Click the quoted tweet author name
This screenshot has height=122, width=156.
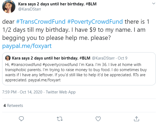point(51,58)
